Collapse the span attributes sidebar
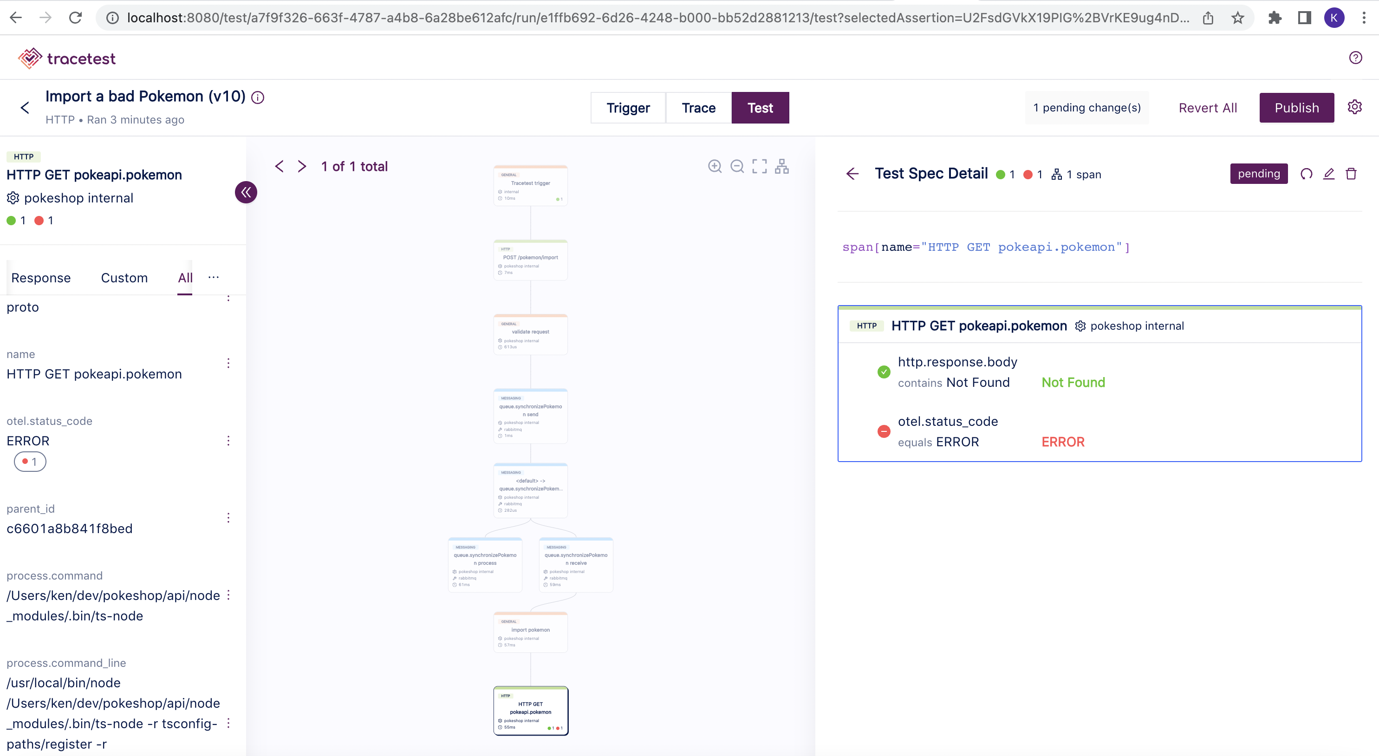This screenshot has width=1379, height=756. click(x=246, y=192)
